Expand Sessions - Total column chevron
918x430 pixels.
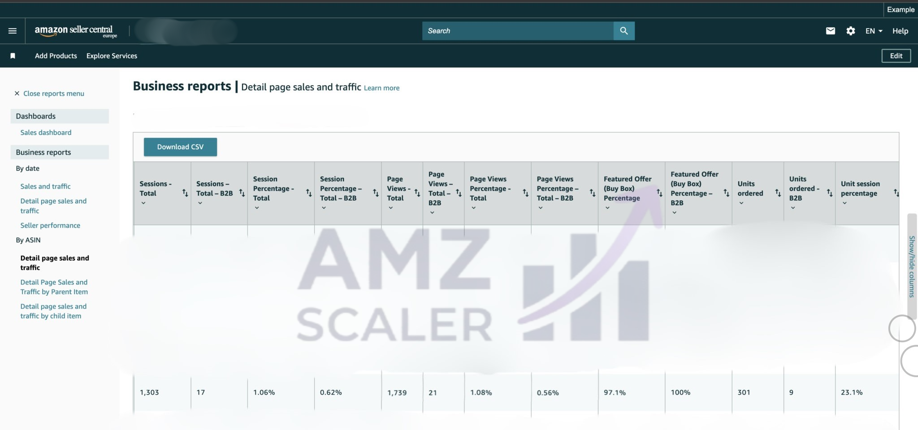(143, 203)
